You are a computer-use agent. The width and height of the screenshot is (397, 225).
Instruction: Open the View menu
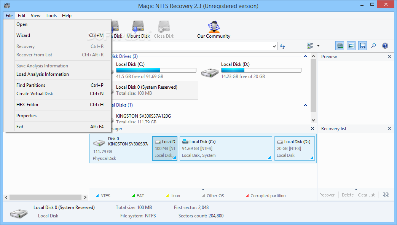[35, 16]
